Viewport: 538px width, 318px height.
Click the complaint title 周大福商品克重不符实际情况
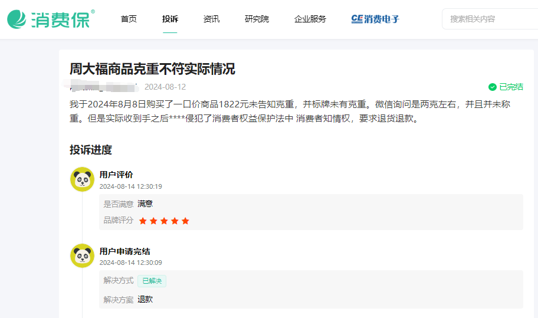point(152,69)
